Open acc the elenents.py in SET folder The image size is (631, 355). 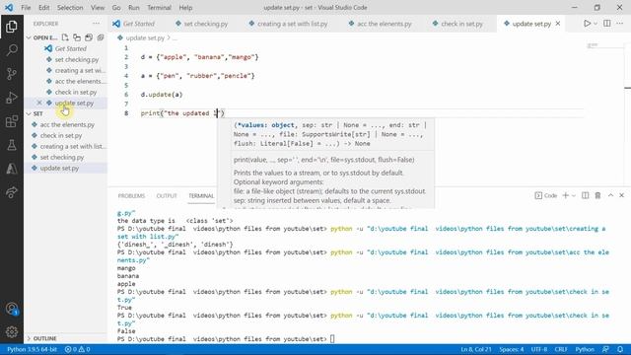click(67, 125)
